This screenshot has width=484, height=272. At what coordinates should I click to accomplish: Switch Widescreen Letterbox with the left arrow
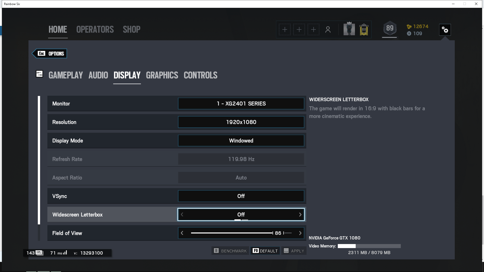(182, 215)
